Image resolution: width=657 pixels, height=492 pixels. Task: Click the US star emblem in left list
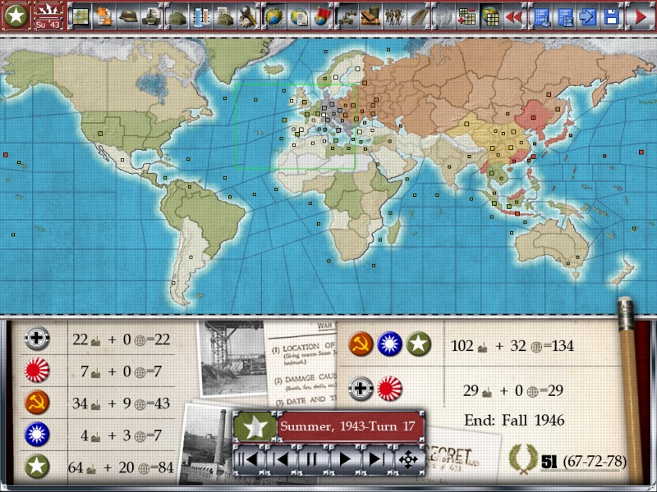[37, 466]
